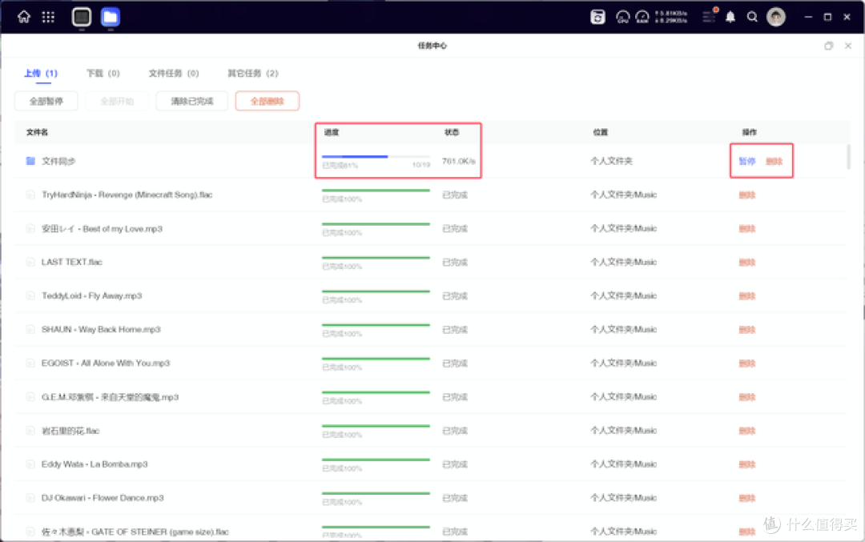The height and width of the screenshot is (542, 865).
Task: Switch to the 上传 (1) tab
Action: tap(41, 74)
